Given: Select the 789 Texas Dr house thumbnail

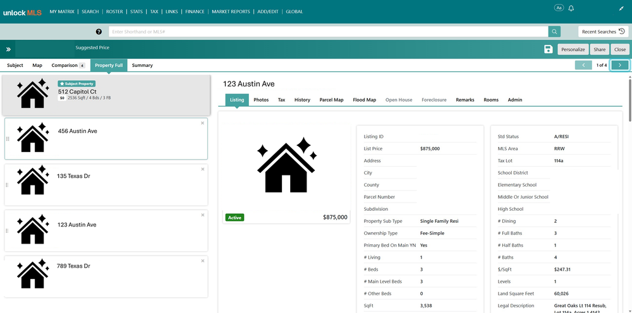Looking at the screenshot, I should 33,274.
